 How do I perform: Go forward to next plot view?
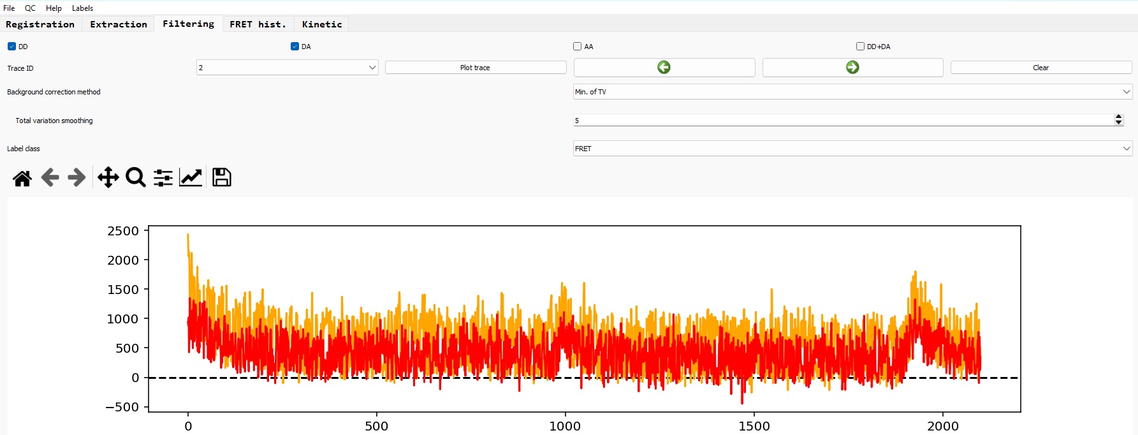pos(77,177)
